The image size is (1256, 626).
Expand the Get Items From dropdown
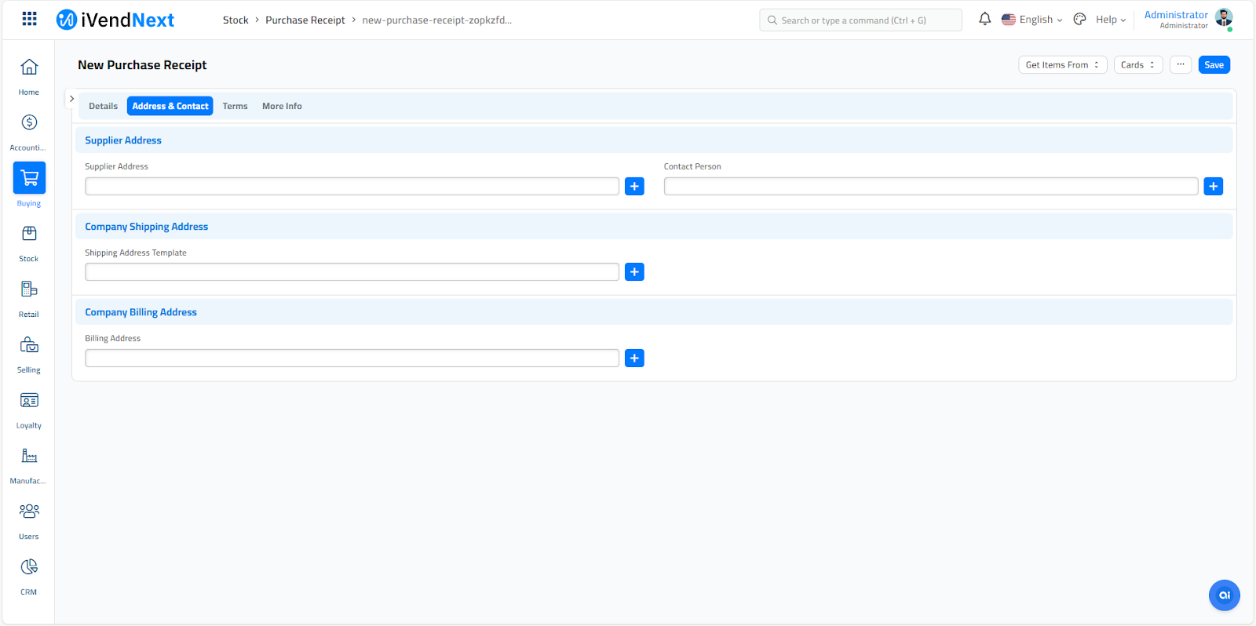click(1062, 65)
